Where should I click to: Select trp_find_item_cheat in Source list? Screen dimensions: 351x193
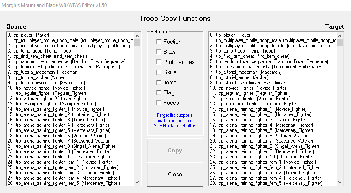coord(70,56)
